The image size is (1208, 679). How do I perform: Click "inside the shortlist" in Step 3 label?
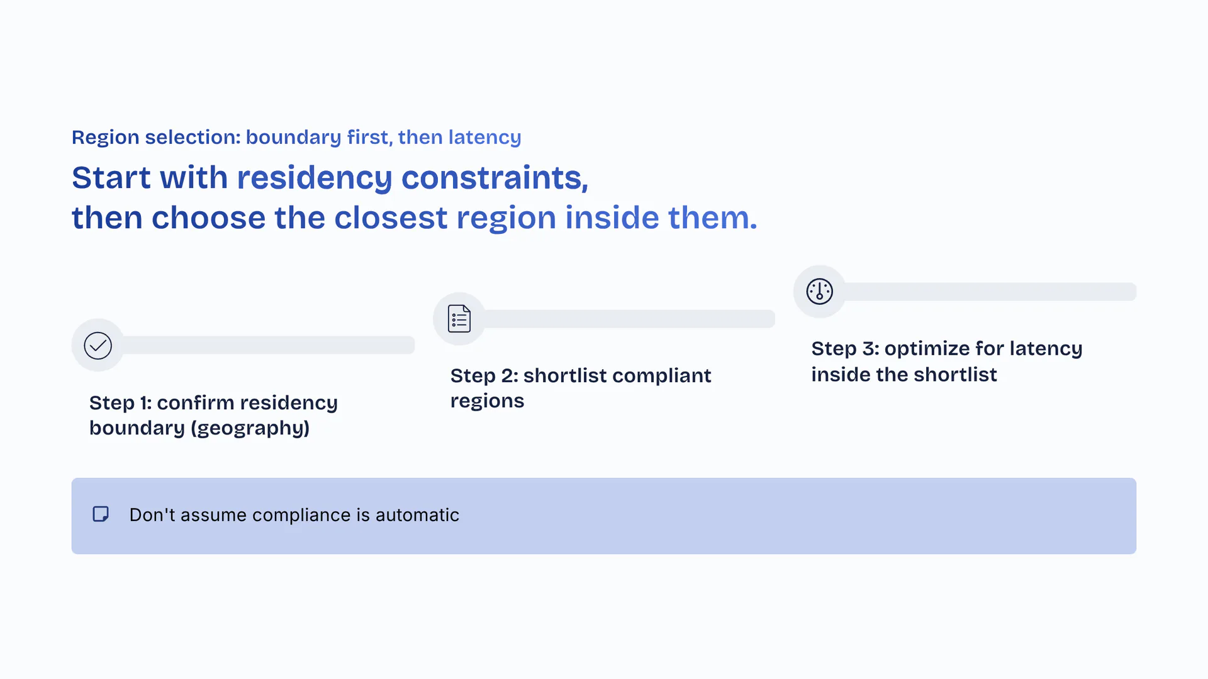tap(903, 375)
